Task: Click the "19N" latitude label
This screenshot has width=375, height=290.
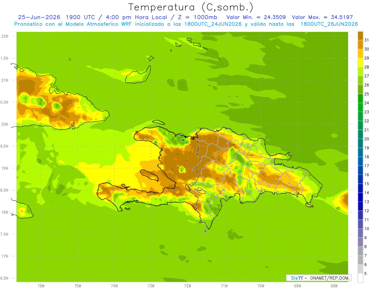Action: click(5, 168)
